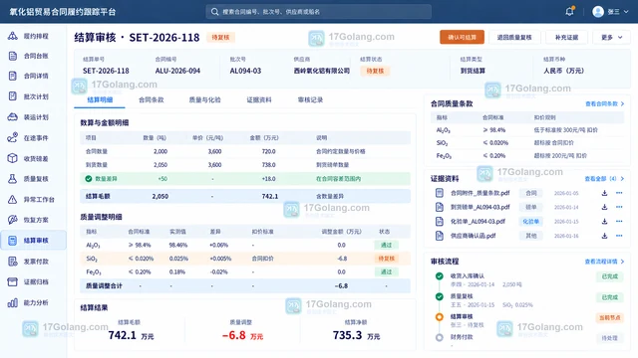Click the red -6.8 万元 quality adjustment value

coord(242,335)
